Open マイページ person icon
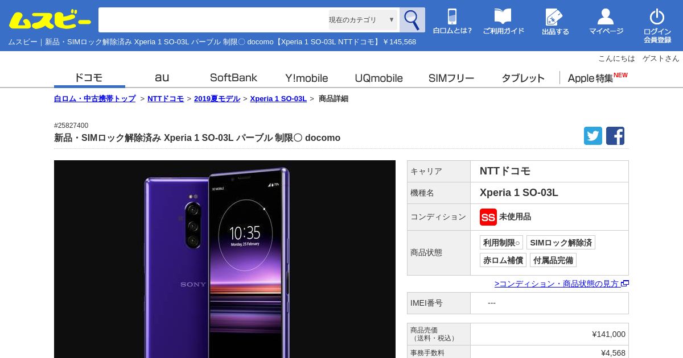This screenshot has height=358, width=683. (606, 22)
